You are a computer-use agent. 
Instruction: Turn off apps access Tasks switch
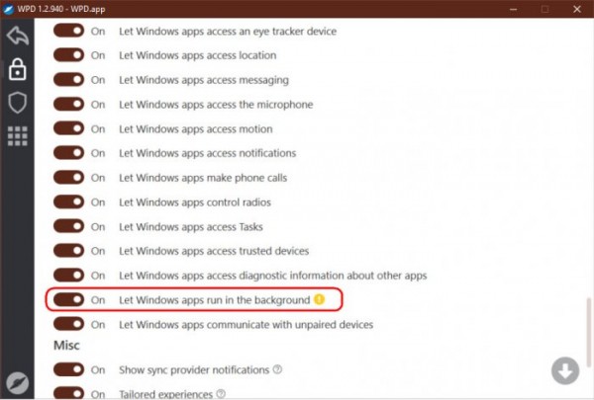[68, 226]
